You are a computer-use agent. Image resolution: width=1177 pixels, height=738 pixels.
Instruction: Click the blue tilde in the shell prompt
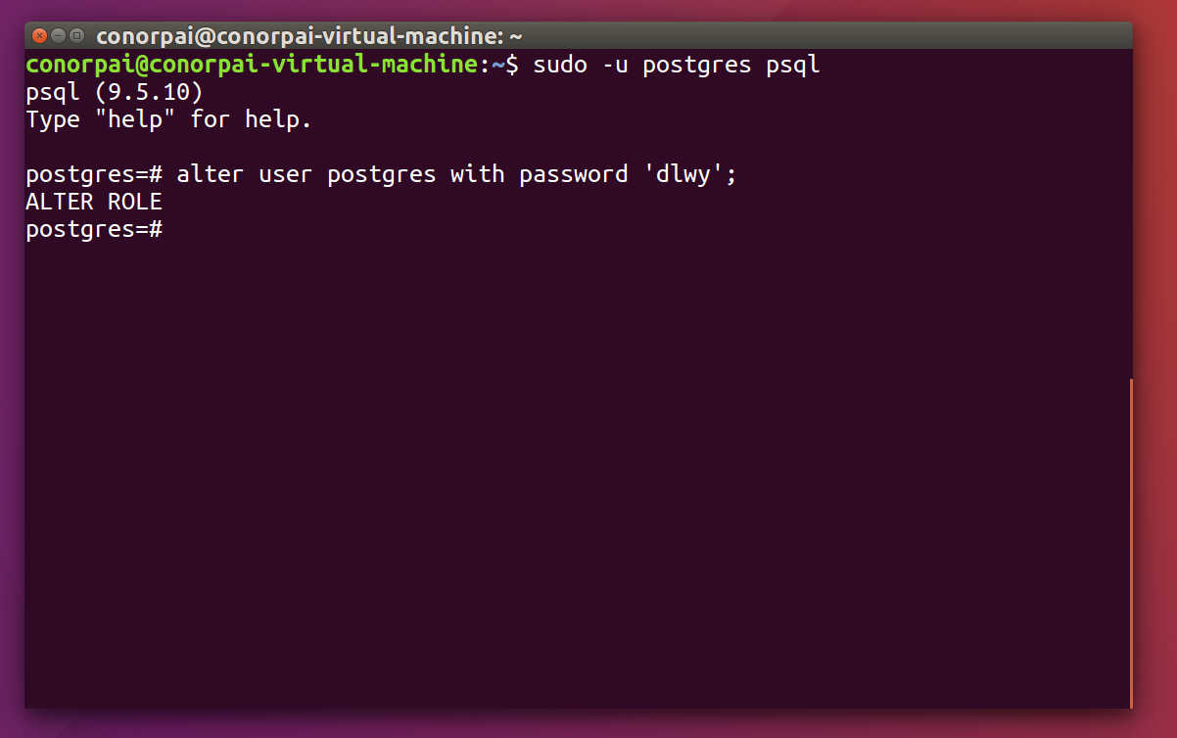pyautogui.click(x=497, y=66)
